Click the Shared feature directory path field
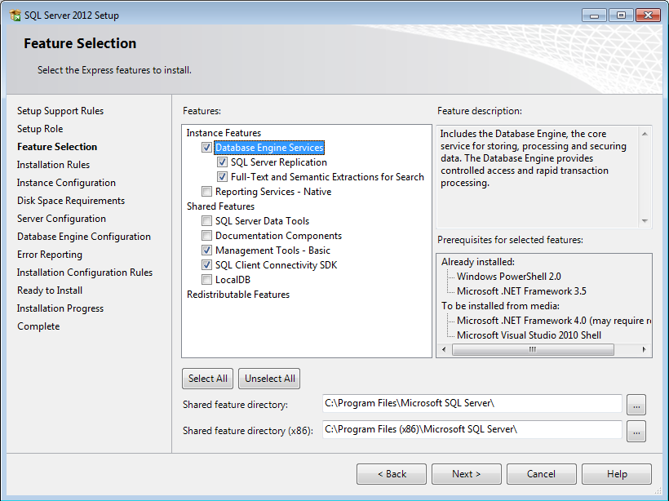This screenshot has height=501, width=669. point(472,404)
